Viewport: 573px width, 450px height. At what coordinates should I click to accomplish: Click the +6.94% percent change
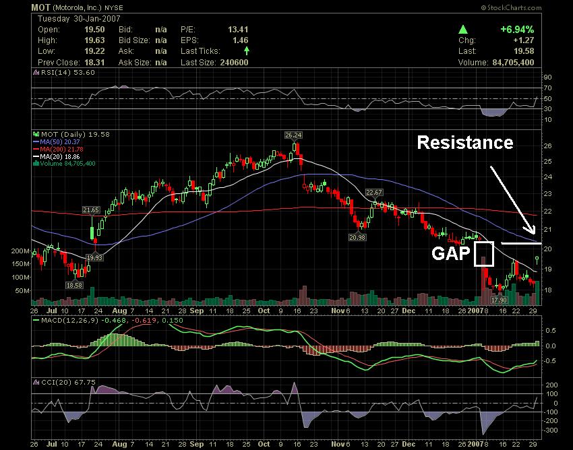pos(517,29)
